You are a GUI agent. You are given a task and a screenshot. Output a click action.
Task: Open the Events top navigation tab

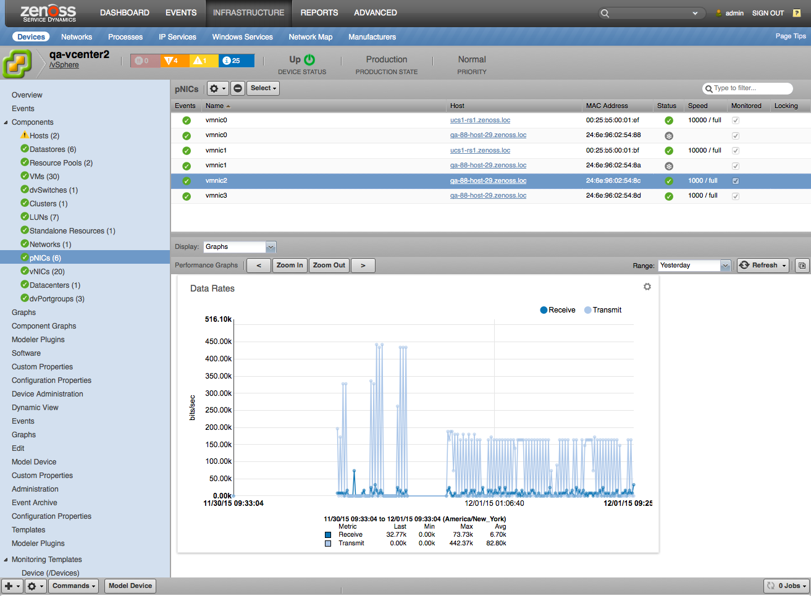(x=181, y=13)
